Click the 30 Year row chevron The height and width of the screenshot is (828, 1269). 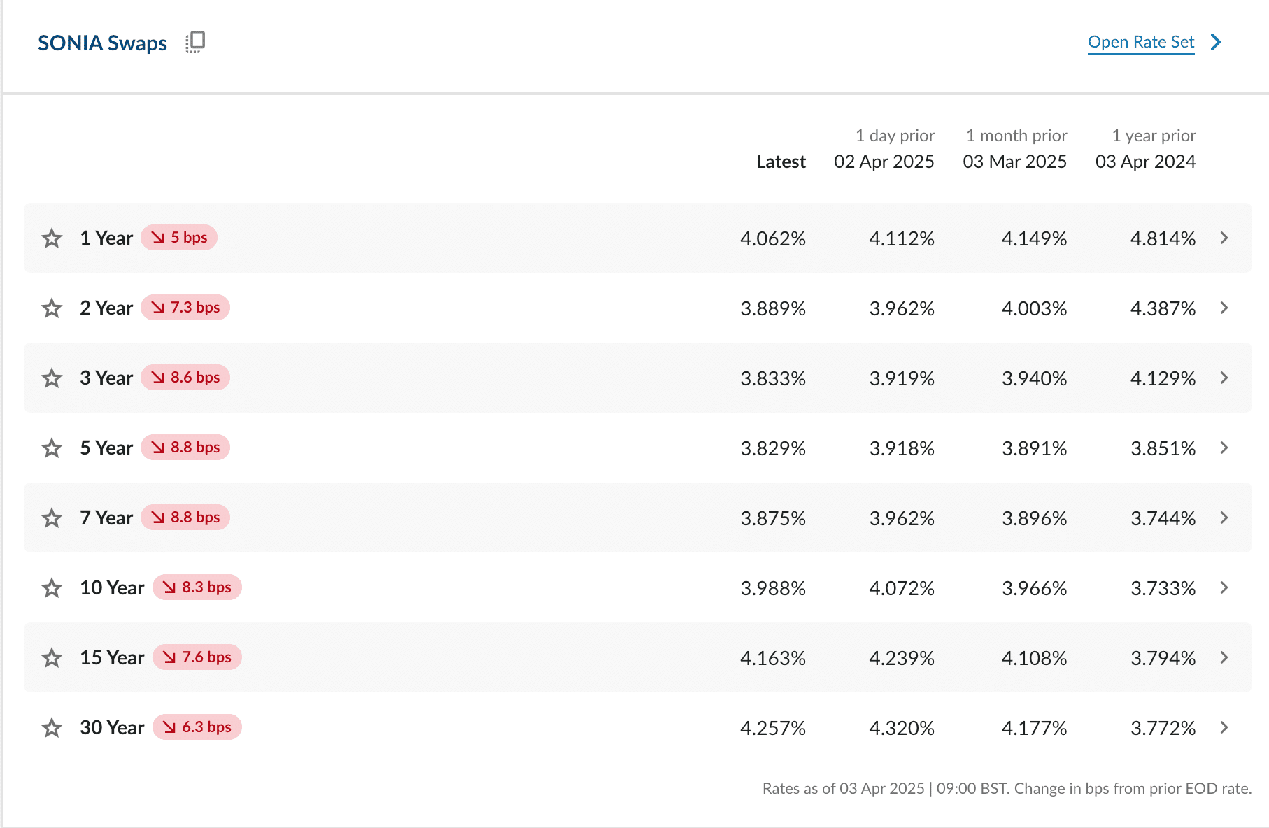(1224, 727)
